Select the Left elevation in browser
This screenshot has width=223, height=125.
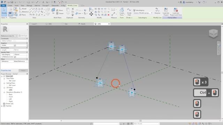(x=10, y=99)
